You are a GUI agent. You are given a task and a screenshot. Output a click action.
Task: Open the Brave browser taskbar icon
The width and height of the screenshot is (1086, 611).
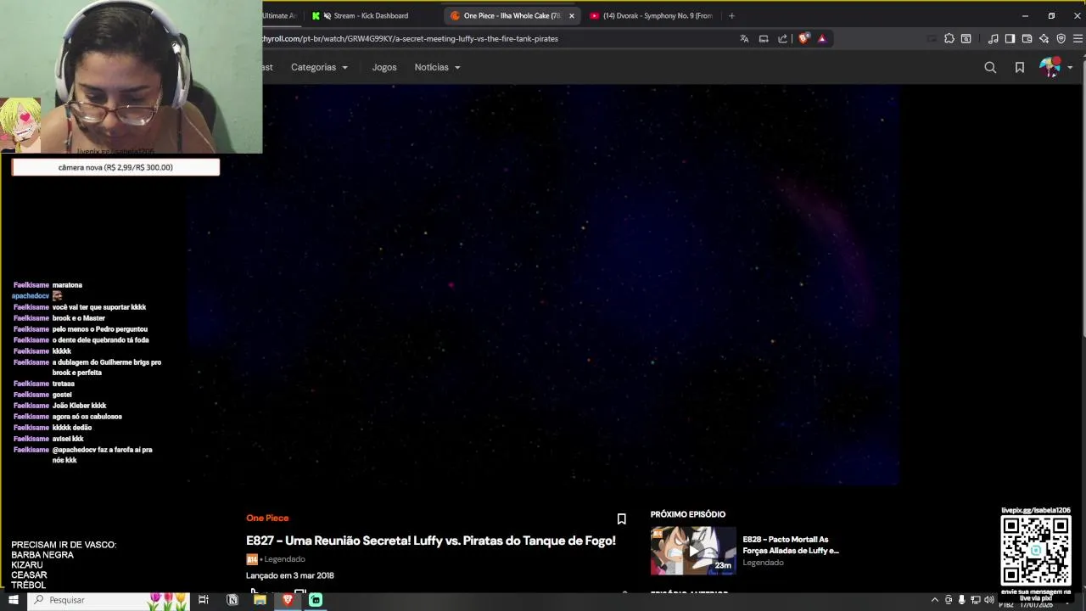[x=288, y=600]
